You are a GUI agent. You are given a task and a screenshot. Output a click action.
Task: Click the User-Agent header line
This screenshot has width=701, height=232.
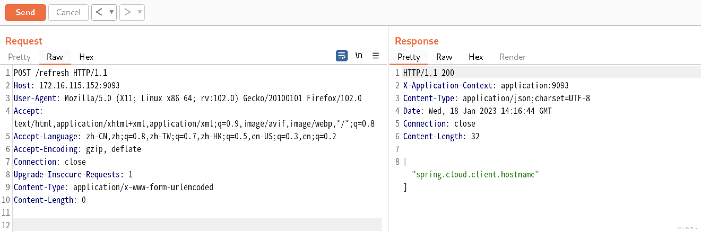(188, 98)
